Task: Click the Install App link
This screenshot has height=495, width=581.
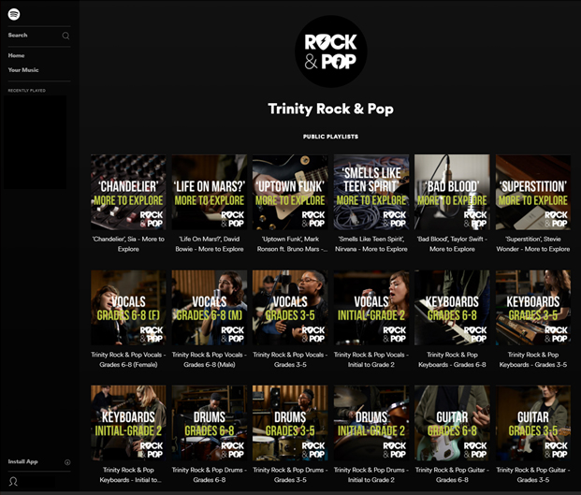Action: point(23,461)
